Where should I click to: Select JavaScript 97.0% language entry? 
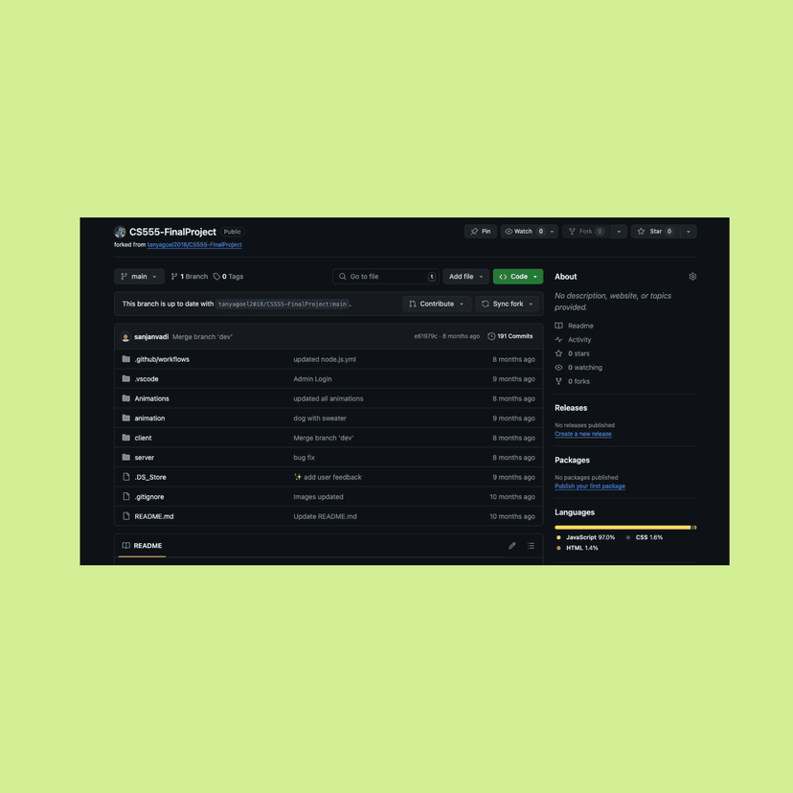point(585,537)
